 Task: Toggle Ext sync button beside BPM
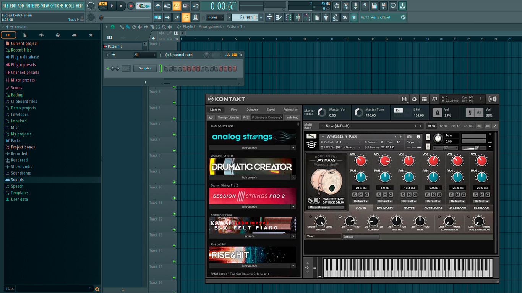(398, 110)
